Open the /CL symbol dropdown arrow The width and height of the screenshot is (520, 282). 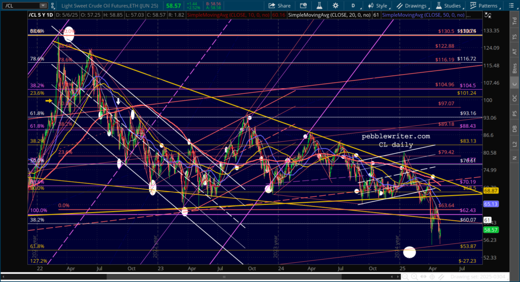pos(43,6)
